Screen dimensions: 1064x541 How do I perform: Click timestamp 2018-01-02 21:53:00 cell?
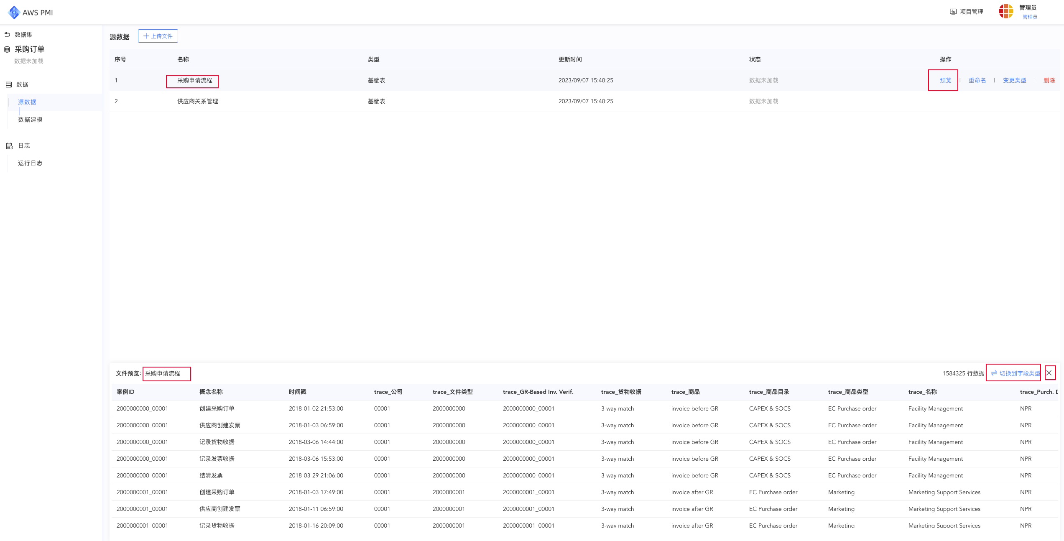coord(316,408)
